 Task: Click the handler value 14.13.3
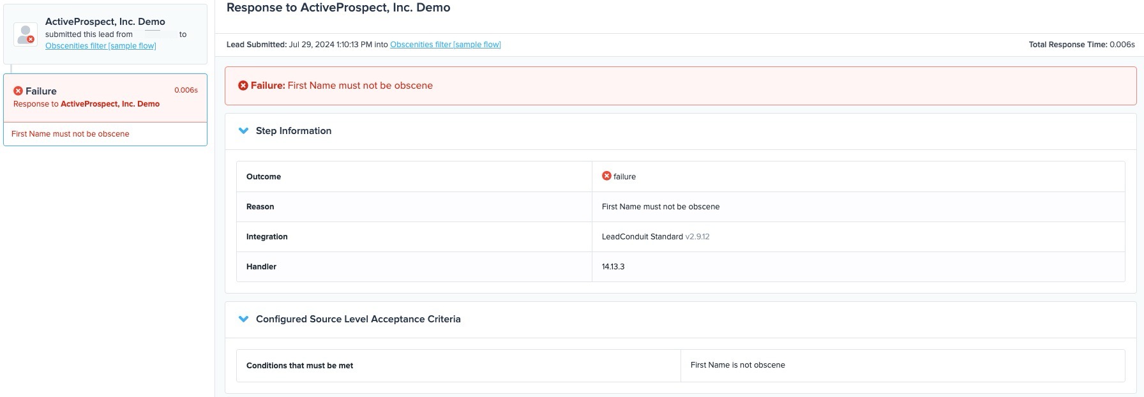613,267
